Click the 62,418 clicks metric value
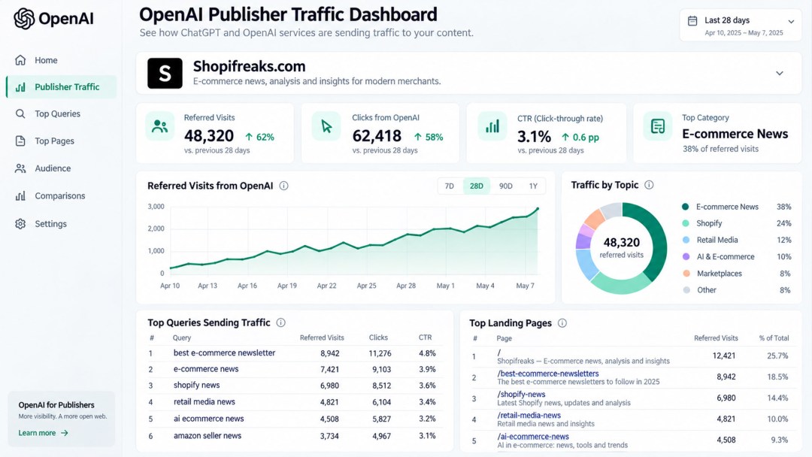The height and width of the screenshot is (457, 812). tap(377, 135)
